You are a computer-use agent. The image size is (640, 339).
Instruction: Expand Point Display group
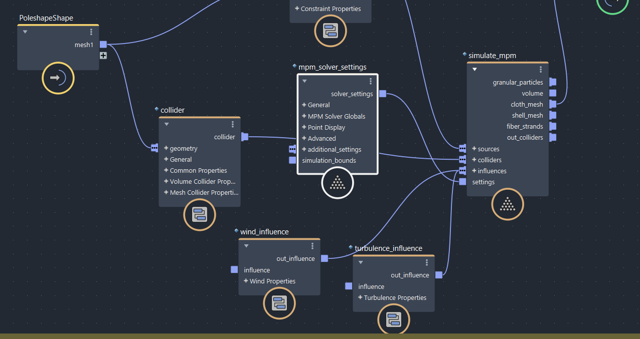[x=304, y=127]
